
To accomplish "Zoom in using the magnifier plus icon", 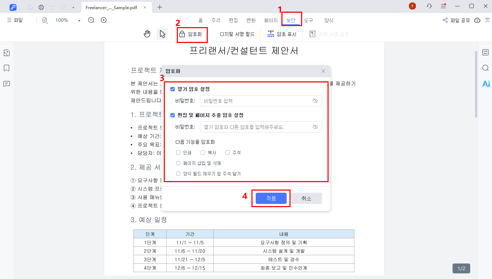I will coord(103,20).
